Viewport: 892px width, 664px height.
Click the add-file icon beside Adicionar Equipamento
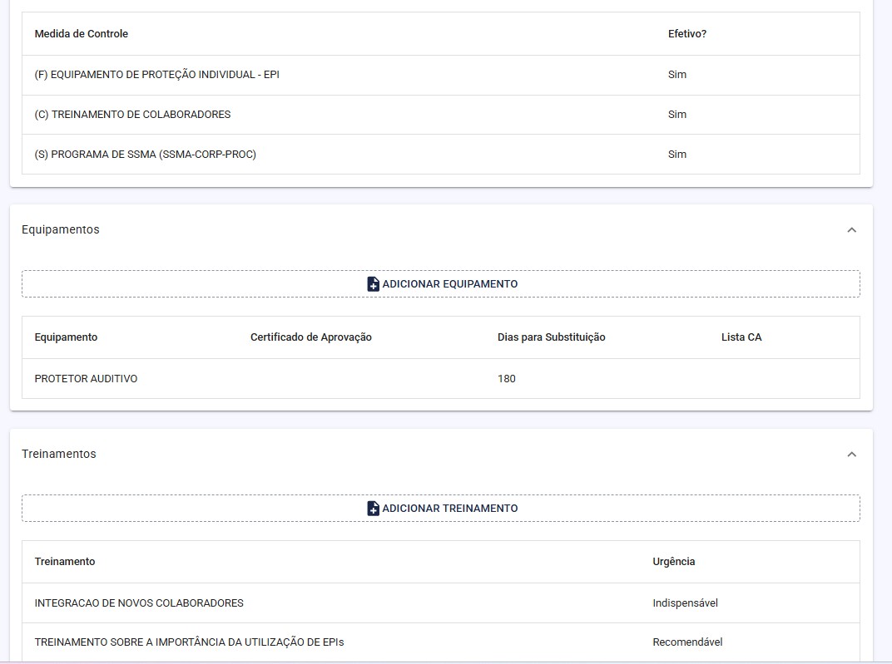[373, 284]
